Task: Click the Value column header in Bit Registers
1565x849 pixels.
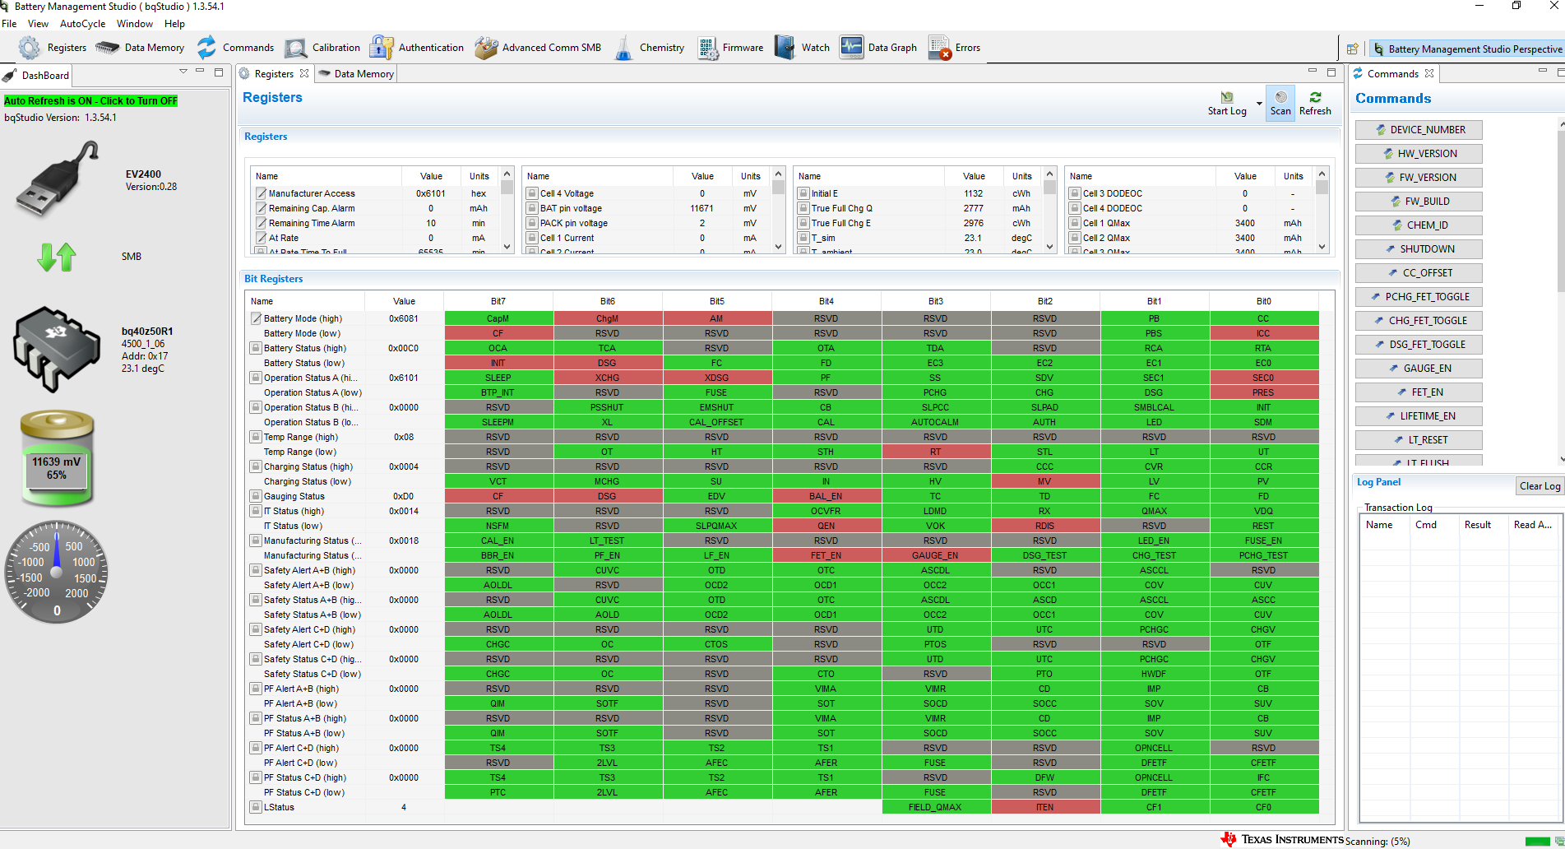Action: pos(404,301)
